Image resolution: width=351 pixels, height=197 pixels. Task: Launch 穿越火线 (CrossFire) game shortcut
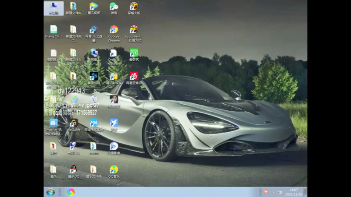pyautogui.click(x=134, y=8)
